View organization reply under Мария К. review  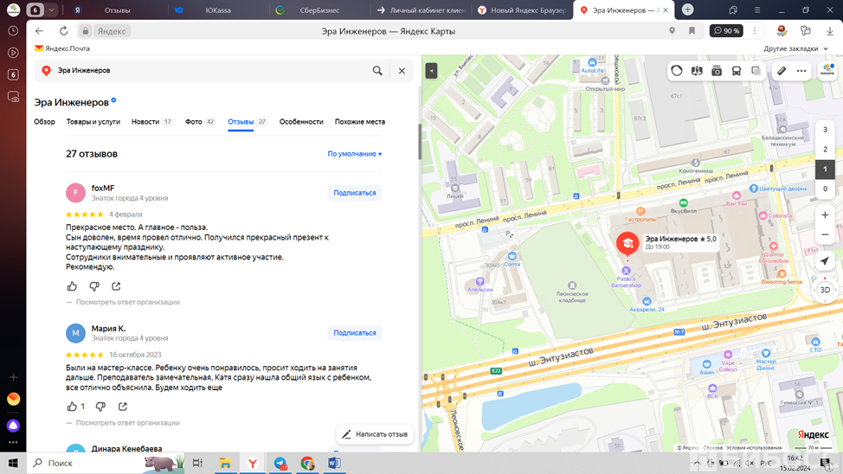[127, 423]
